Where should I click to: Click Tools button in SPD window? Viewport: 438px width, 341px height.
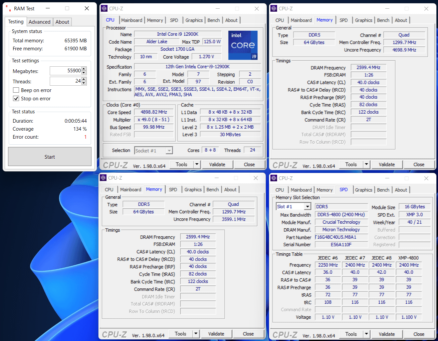(x=351, y=334)
